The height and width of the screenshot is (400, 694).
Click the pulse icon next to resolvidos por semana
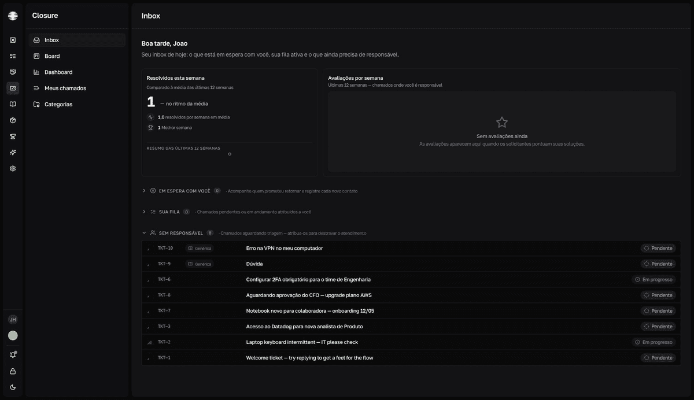pos(150,117)
